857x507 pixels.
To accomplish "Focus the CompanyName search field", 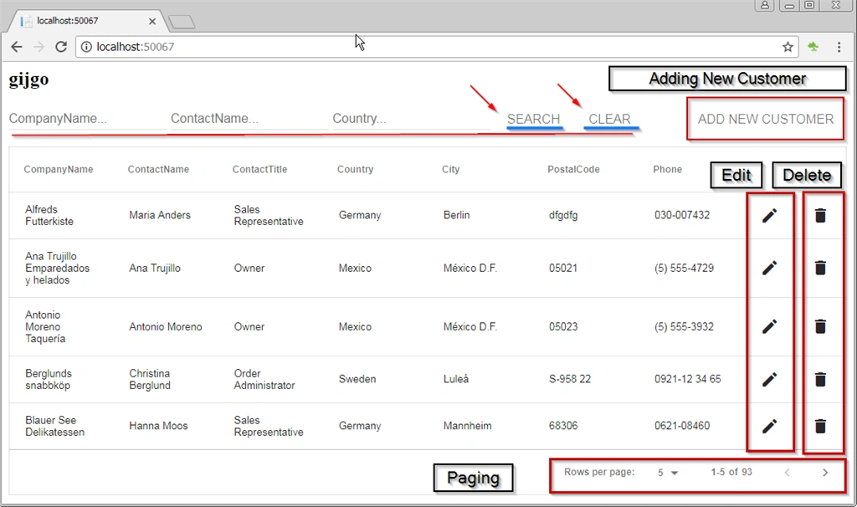I will (87, 119).
